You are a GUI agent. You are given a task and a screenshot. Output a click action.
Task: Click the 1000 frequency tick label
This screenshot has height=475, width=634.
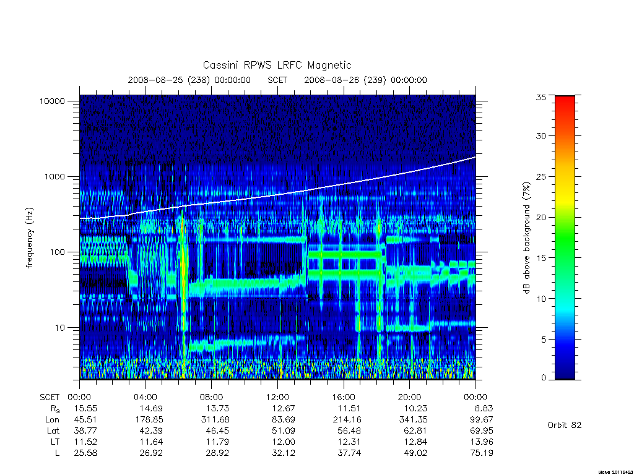click(54, 176)
